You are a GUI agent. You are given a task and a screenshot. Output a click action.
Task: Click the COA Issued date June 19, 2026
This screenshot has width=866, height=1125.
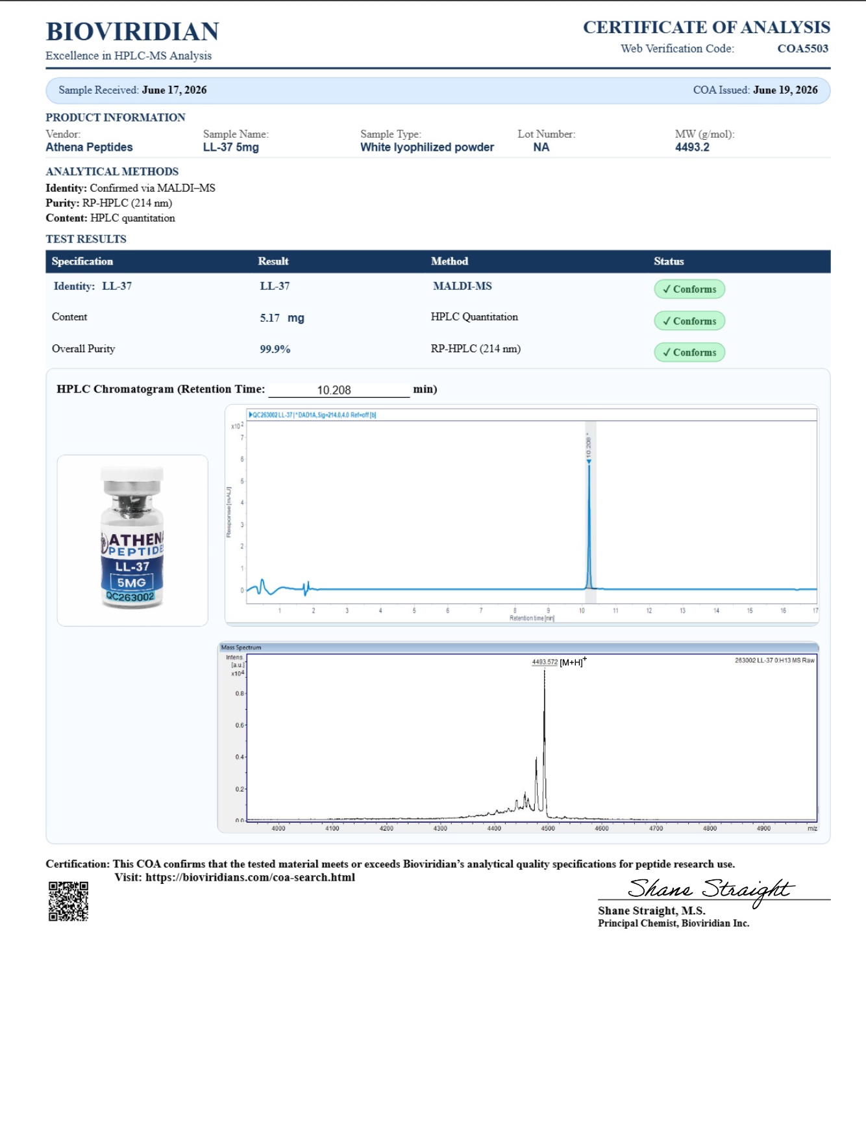coord(785,90)
